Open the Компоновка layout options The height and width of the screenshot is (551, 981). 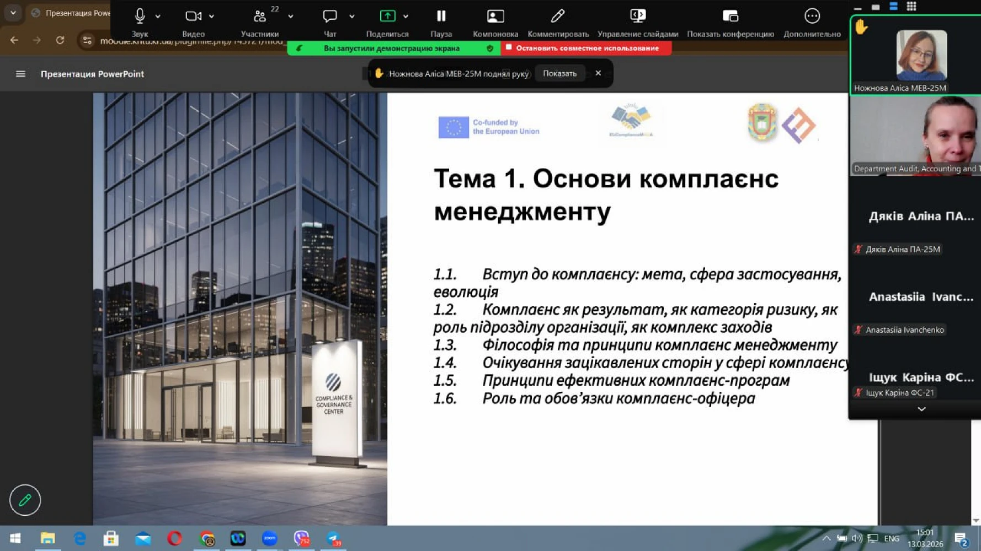tap(495, 17)
